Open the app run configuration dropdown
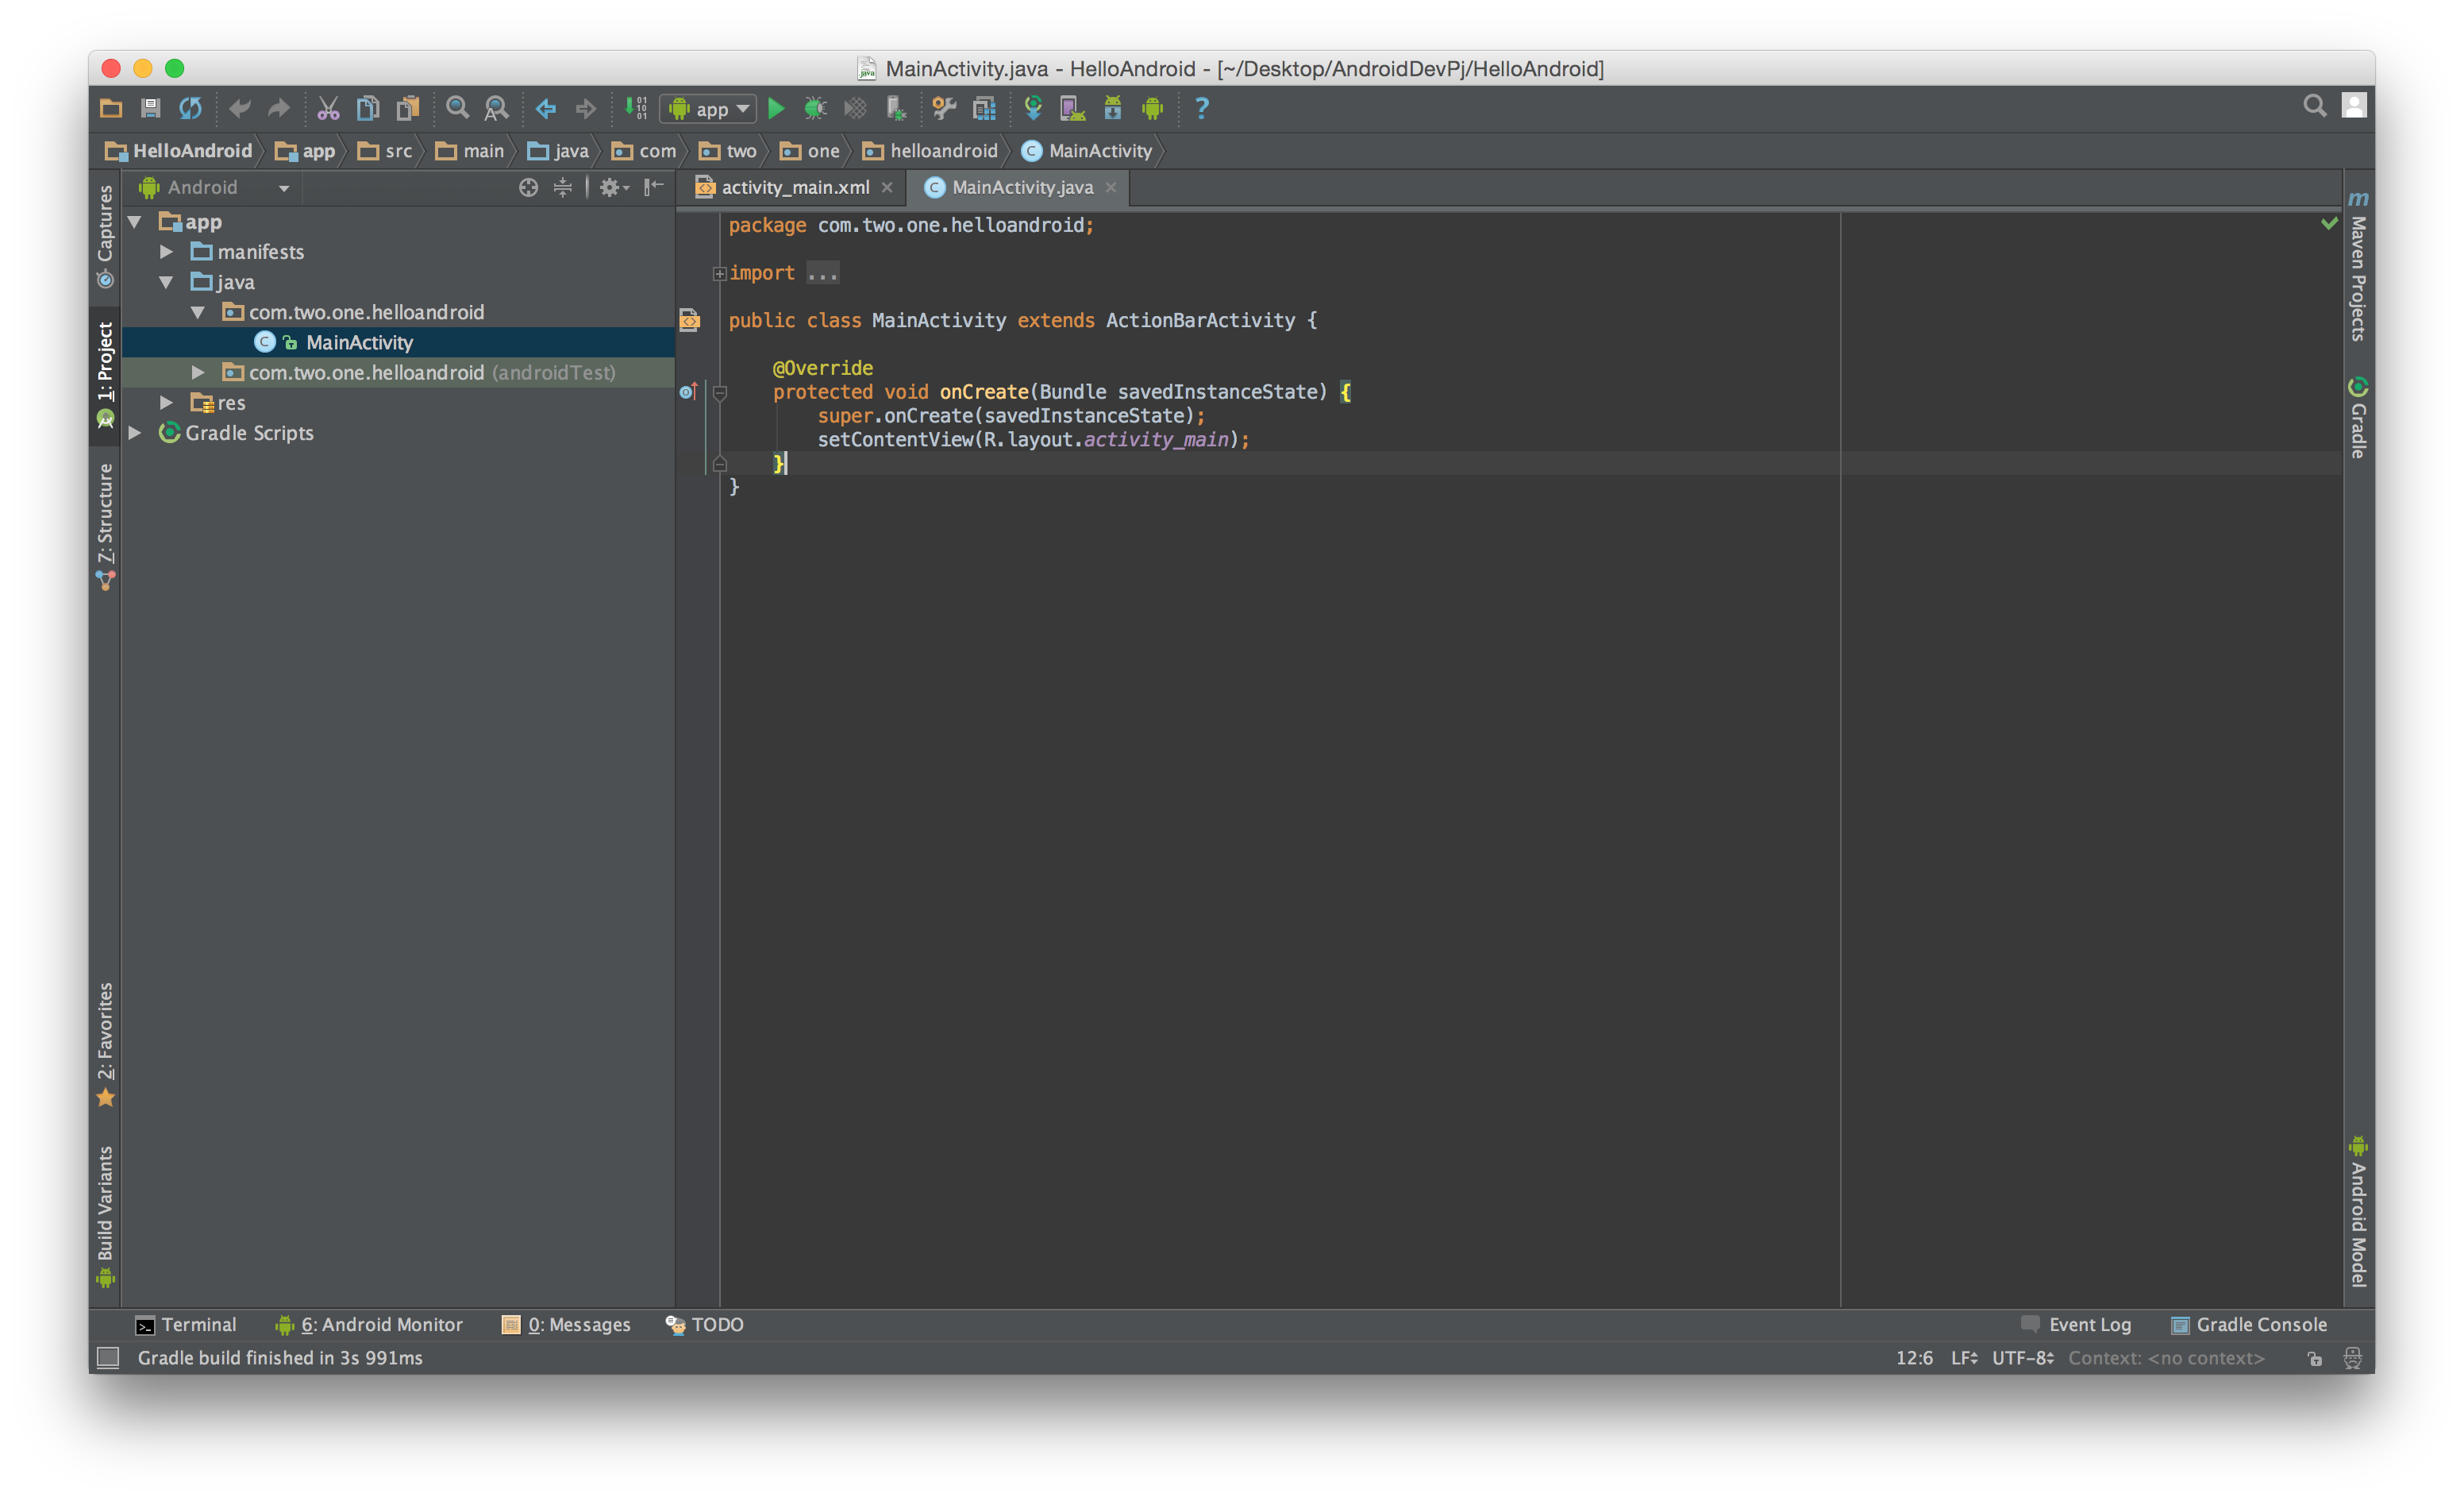This screenshot has height=1501, width=2464. 708,108
